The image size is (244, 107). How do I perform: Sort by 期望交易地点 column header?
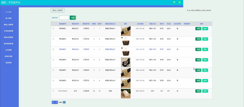tap(110, 24)
